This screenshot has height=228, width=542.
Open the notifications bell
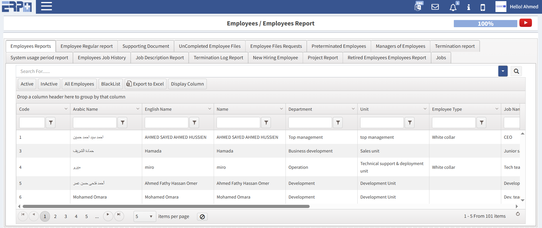tap(453, 7)
